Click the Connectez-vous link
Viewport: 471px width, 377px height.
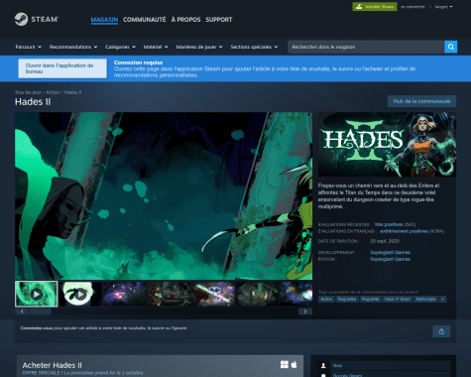pyautogui.click(x=37, y=328)
